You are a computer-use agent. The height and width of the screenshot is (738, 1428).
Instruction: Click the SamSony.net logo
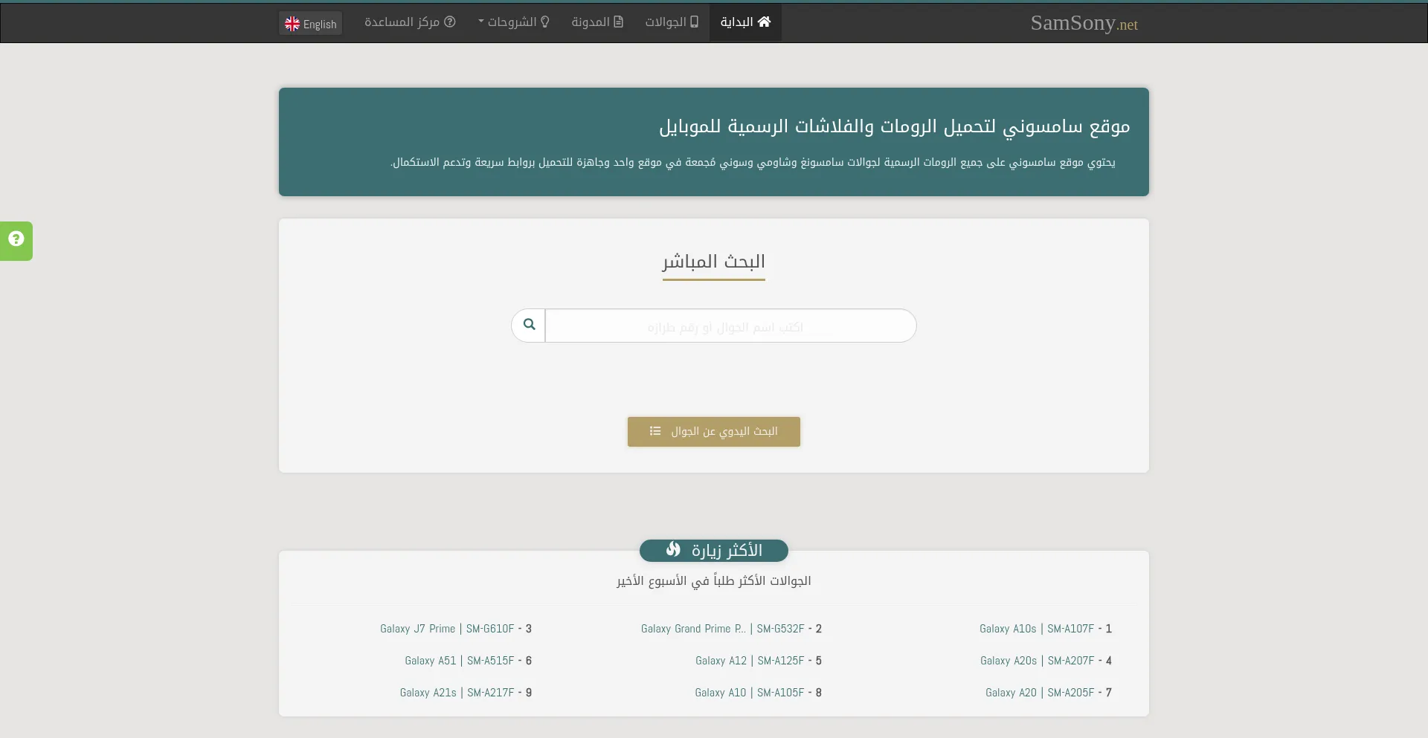(x=1084, y=23)
